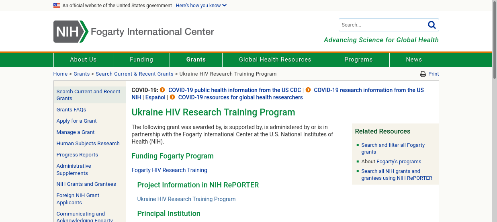Click Fogarty's programs link
Viewport: 497px width, 222px height.
[x=399, y=162]
